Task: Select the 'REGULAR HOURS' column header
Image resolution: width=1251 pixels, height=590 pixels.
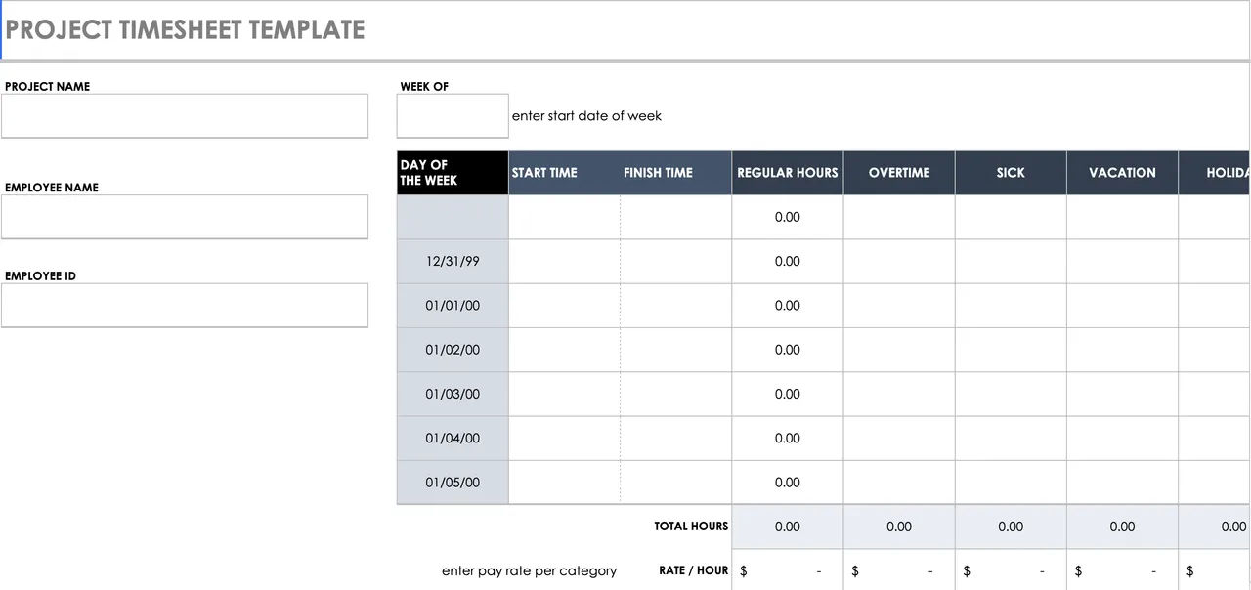Action: coord(788,173)
